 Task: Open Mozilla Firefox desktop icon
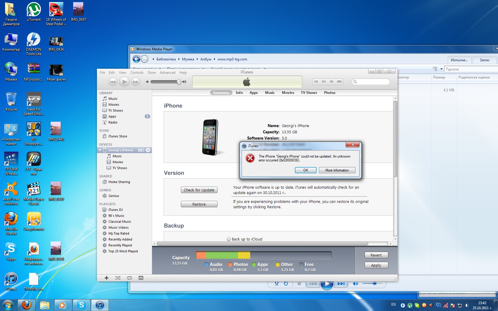[11, 223]
